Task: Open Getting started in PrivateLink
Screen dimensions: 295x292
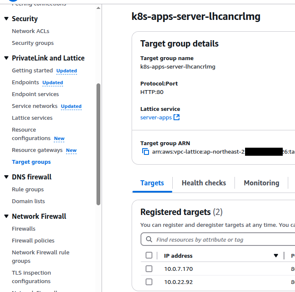Action: click(32, 70)
